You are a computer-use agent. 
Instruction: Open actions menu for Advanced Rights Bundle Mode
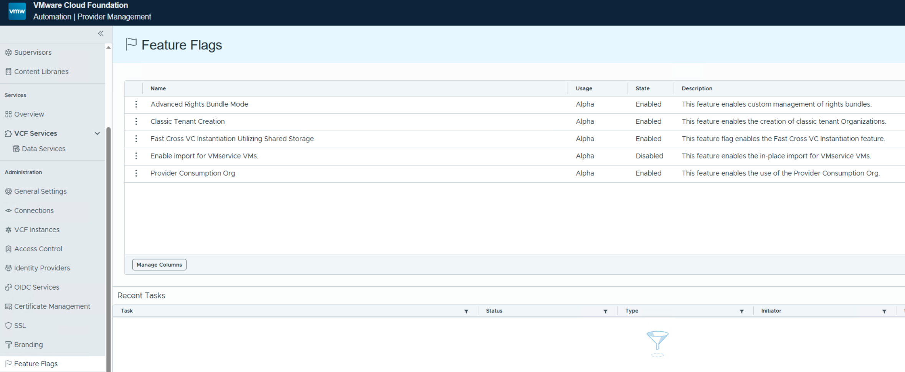click(x=136, y=104)
